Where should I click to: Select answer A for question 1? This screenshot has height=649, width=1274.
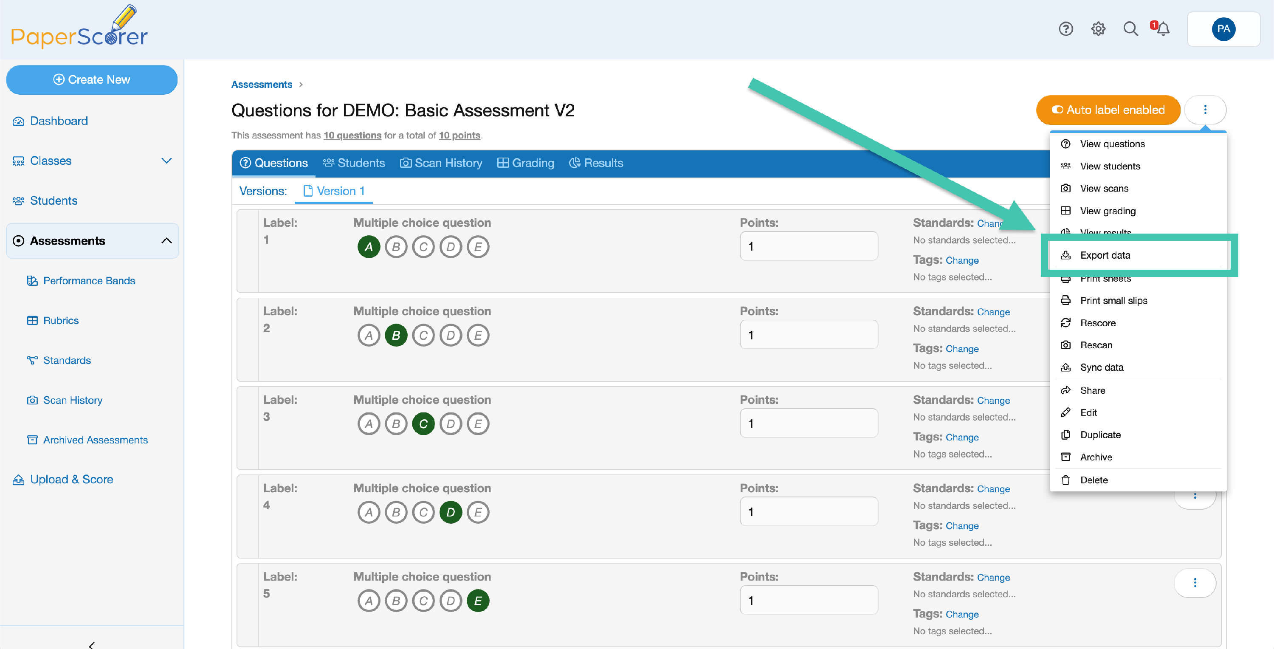pyautogui.click(x=369, y=247)
